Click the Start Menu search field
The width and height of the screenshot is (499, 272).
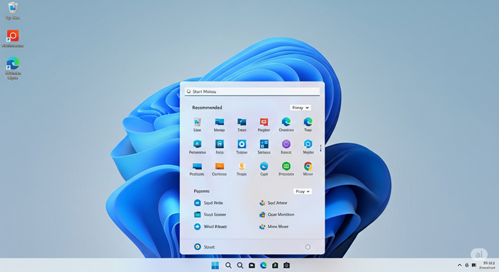point(252,91)
